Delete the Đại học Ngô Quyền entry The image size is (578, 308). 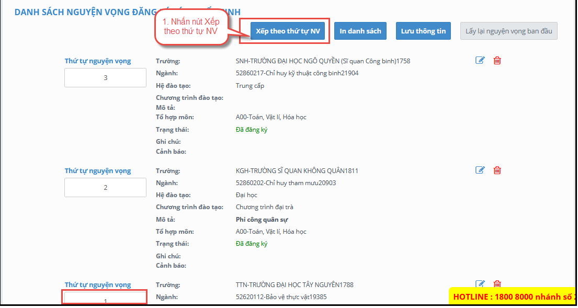coord(497,61)
